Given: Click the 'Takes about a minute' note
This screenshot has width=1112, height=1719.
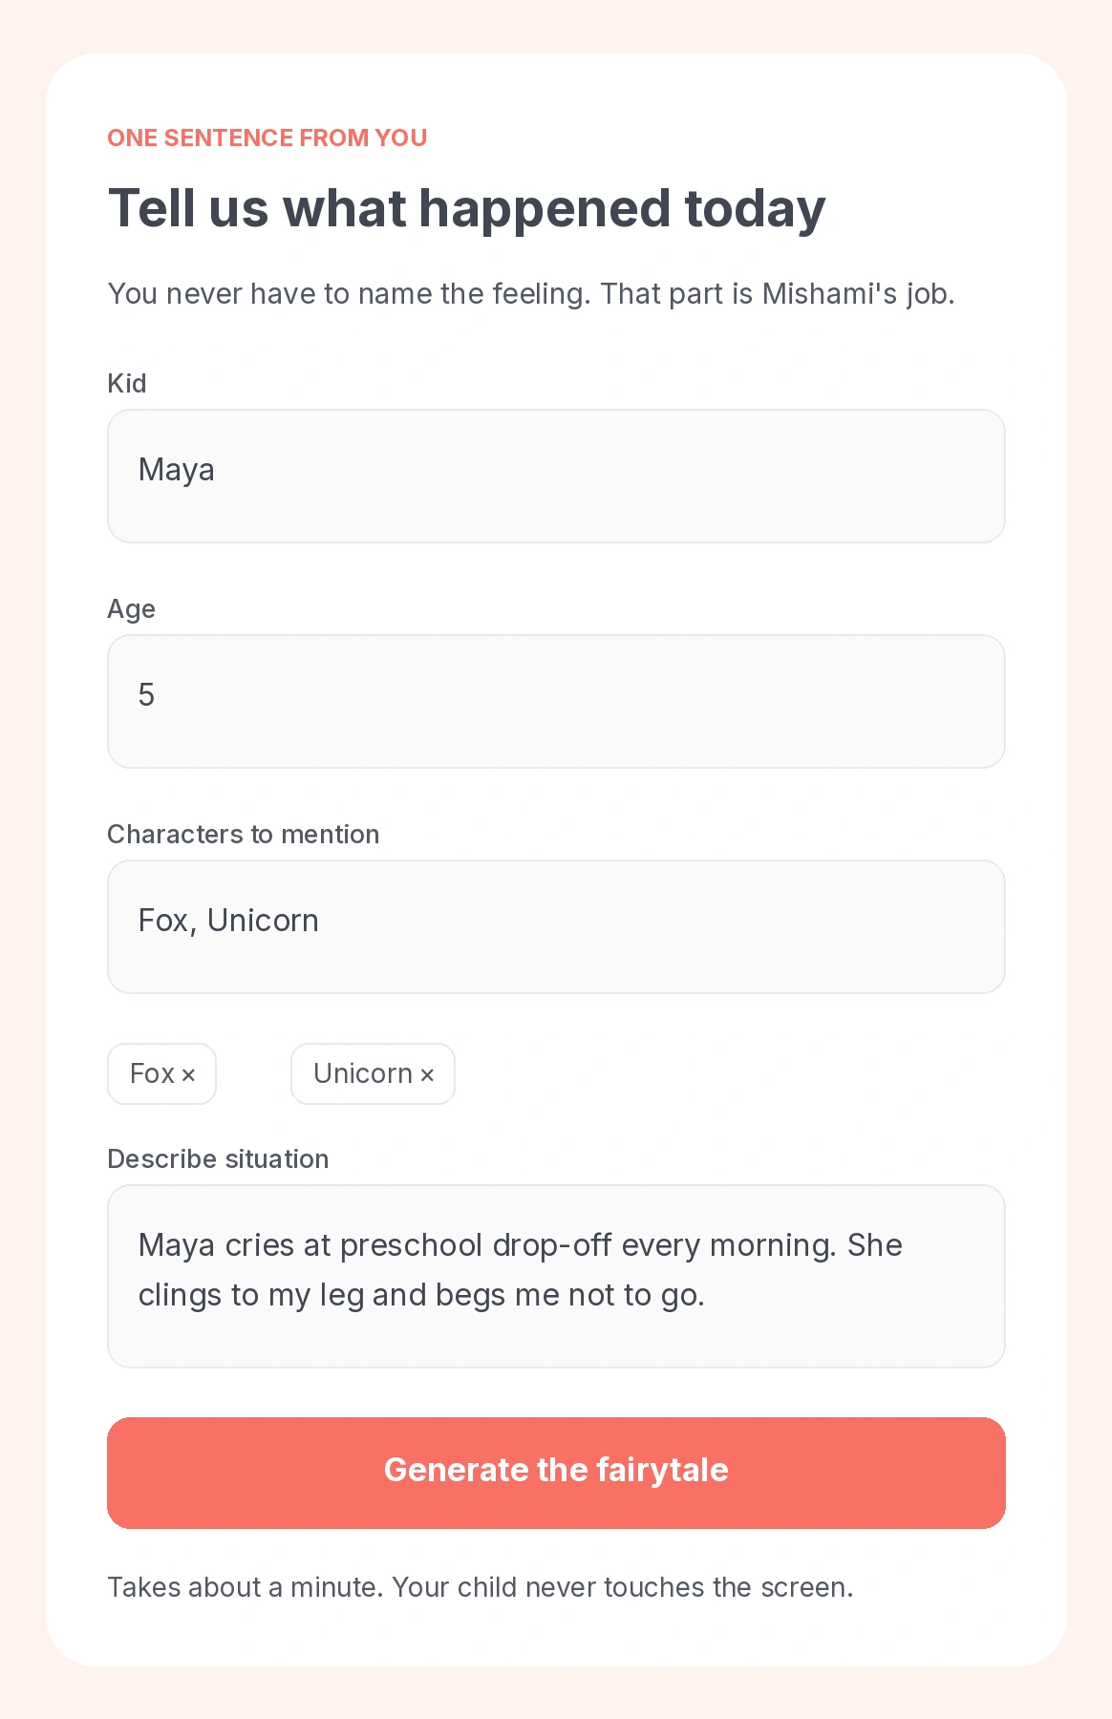Looking at the screenshot, I should tap(246, 1587).
